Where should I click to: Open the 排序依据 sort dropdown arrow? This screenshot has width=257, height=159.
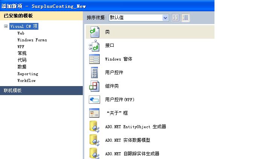click(x=166, y=18)
